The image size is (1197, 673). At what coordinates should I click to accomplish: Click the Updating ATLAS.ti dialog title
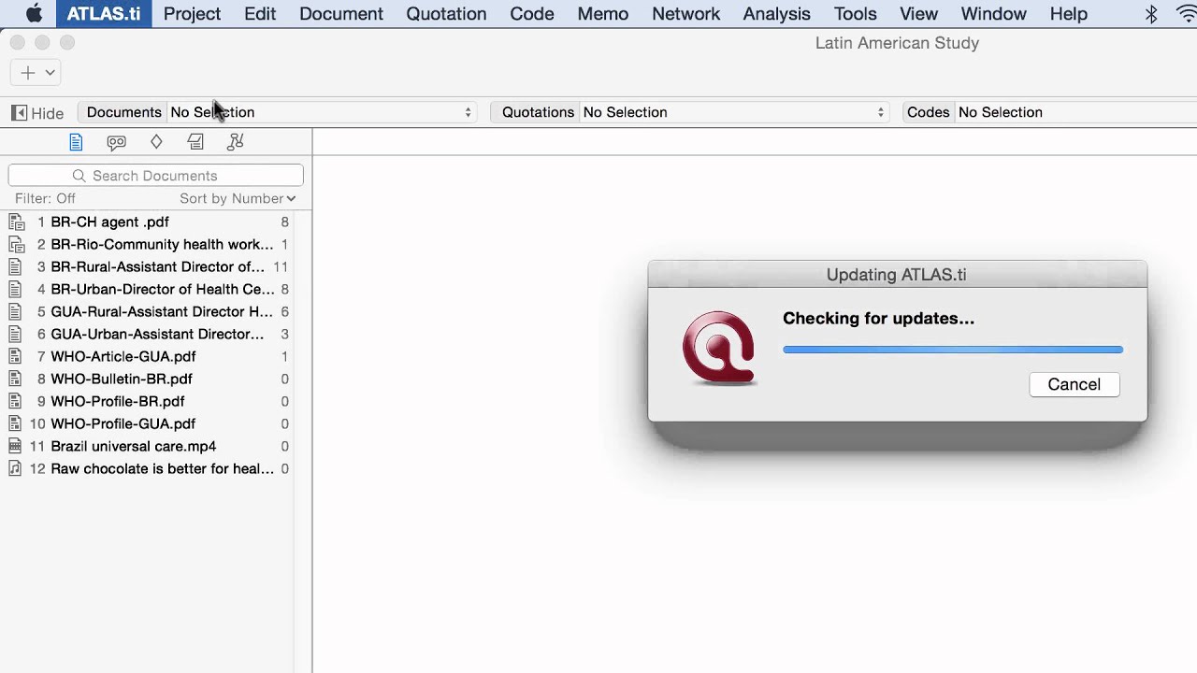897,275
